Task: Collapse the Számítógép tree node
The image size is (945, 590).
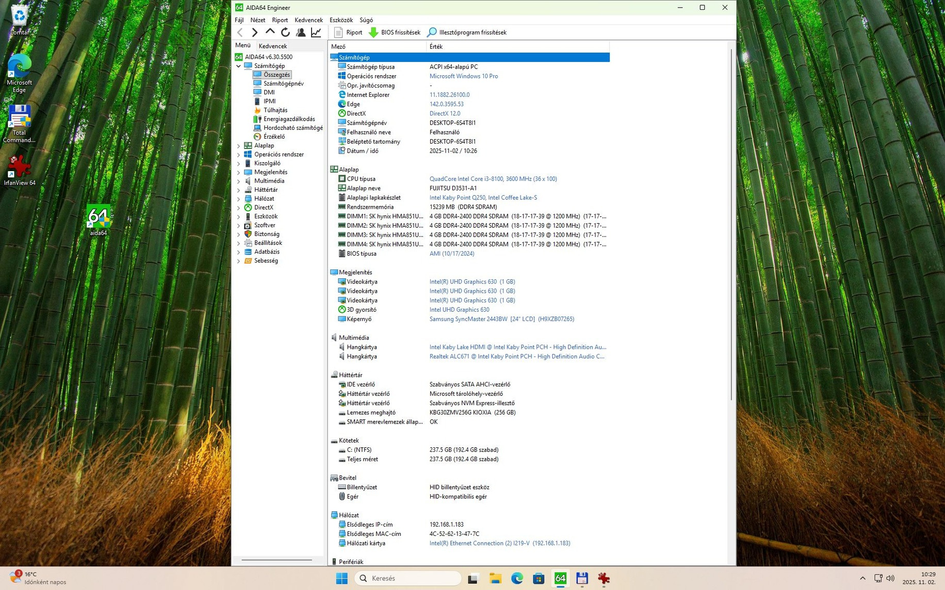Action: pyautogui.click(x=238, y=66)
